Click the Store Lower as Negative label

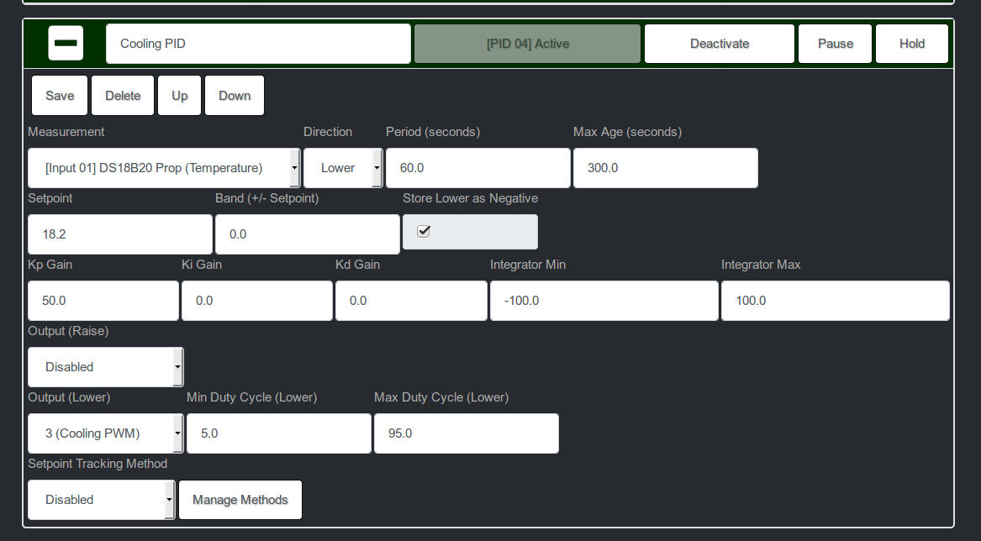[x=471, y=198]
